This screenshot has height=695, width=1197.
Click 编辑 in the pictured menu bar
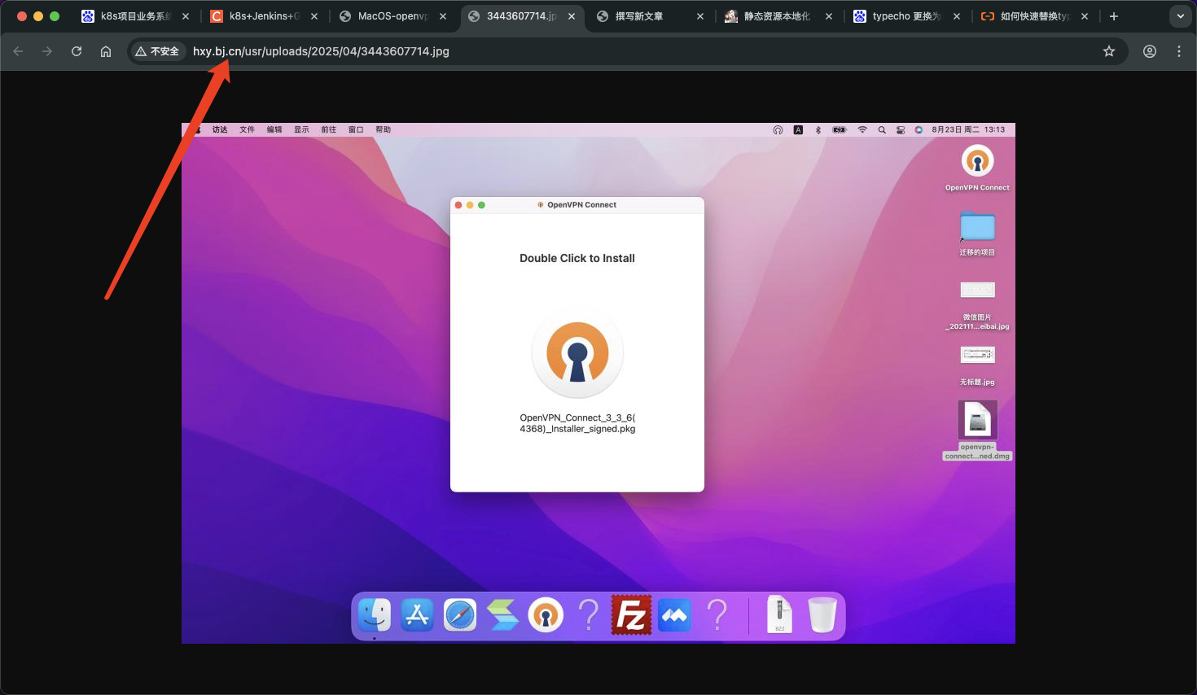274,129
